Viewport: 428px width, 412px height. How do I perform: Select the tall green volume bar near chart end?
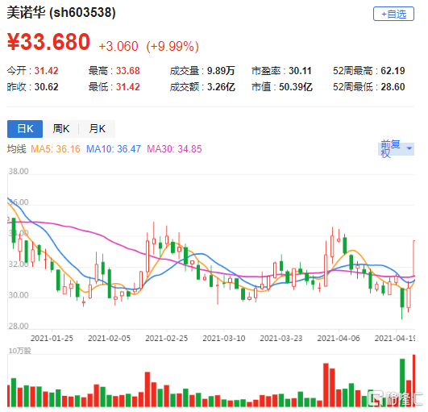pos(402,383)
